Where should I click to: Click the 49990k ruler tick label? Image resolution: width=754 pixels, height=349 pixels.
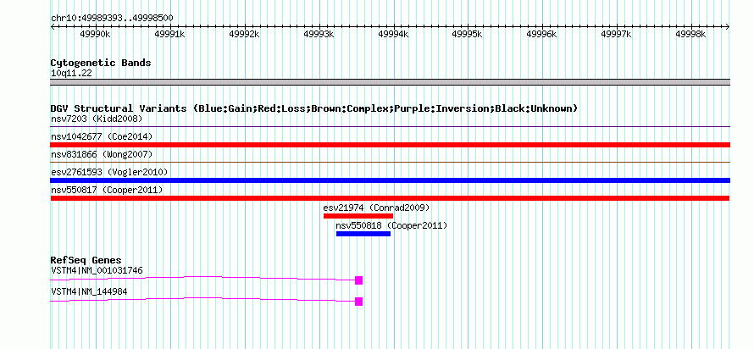tap(95, 34)
